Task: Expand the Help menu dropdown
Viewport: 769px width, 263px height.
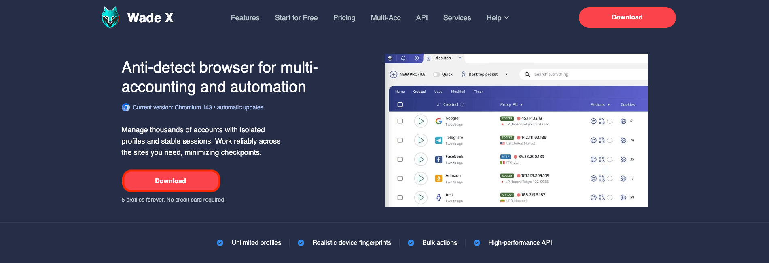Action: click(497, 18)
